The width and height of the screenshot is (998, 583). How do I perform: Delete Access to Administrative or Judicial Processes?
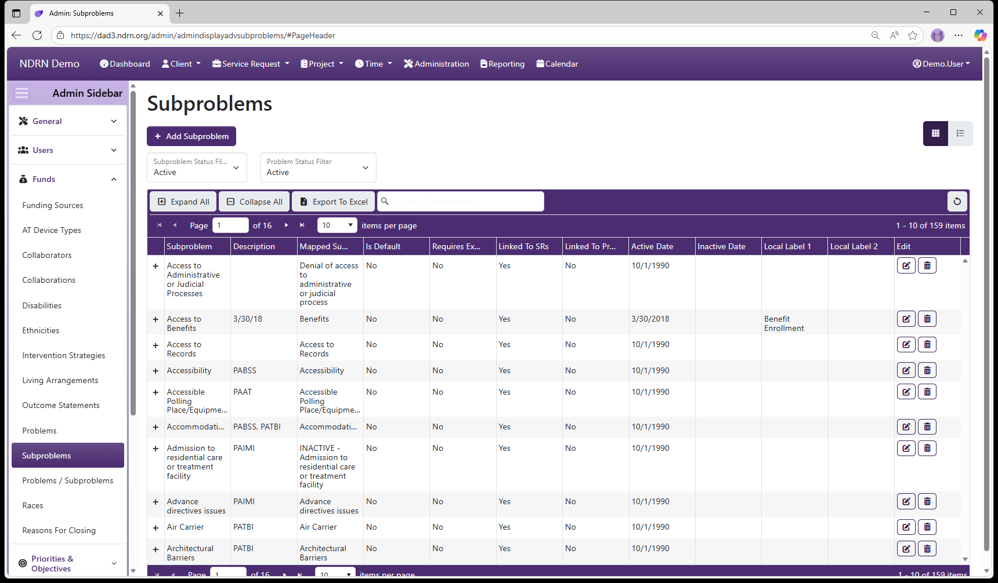point(927,265)
